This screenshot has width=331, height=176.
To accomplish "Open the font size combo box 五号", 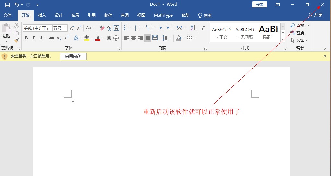I will tap(60, 28).
